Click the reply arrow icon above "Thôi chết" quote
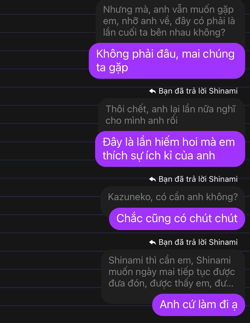Viewport: 250px width, 323px height. (x=152, y=91)
